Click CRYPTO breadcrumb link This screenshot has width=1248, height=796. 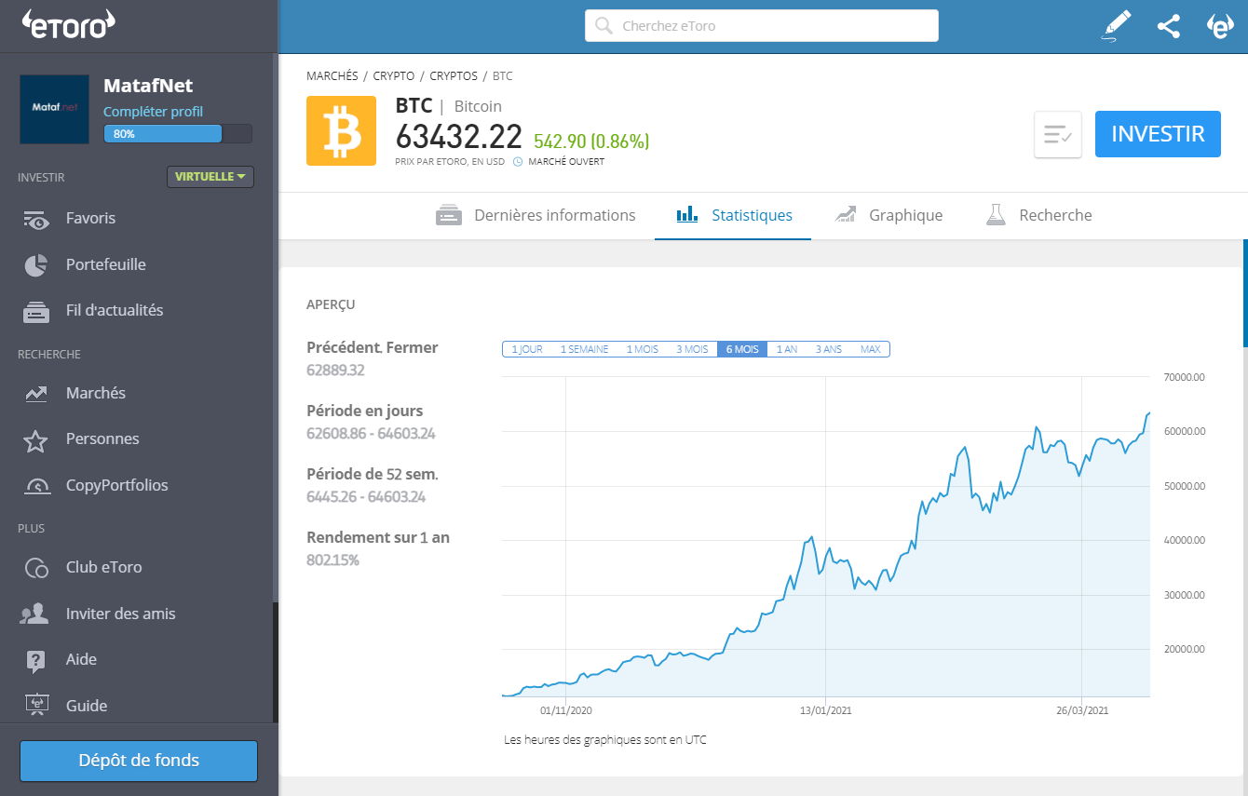coord(394,76)
